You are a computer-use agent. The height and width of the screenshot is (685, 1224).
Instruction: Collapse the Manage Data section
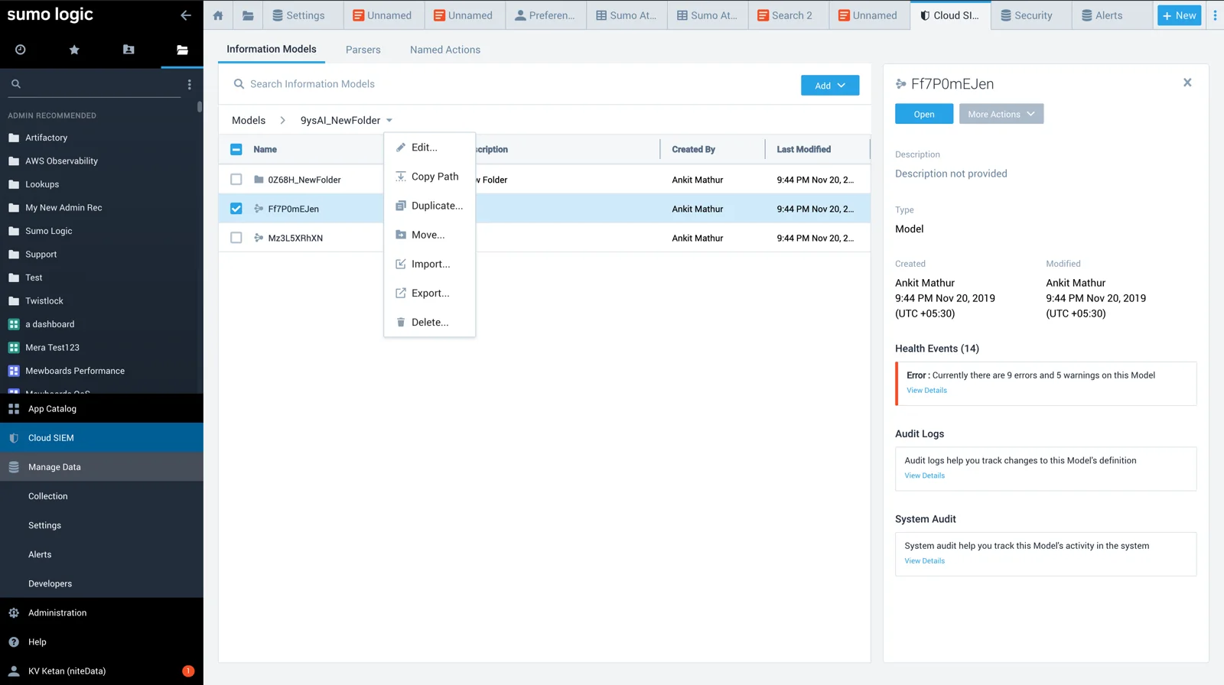point(102,467)
